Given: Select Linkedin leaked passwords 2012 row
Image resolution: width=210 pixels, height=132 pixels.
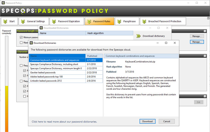Looking at the screenshot, I should [66, 81].
